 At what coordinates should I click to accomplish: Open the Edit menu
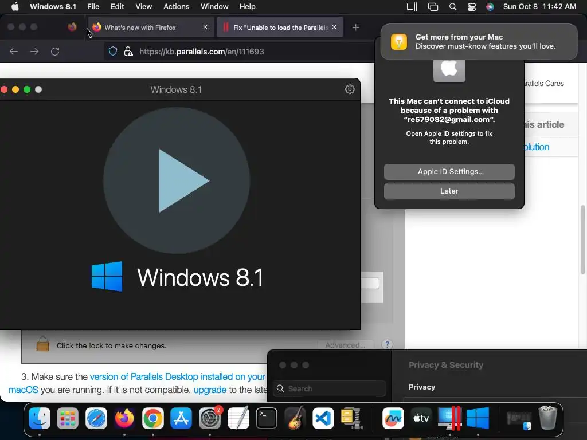[117, 7]
